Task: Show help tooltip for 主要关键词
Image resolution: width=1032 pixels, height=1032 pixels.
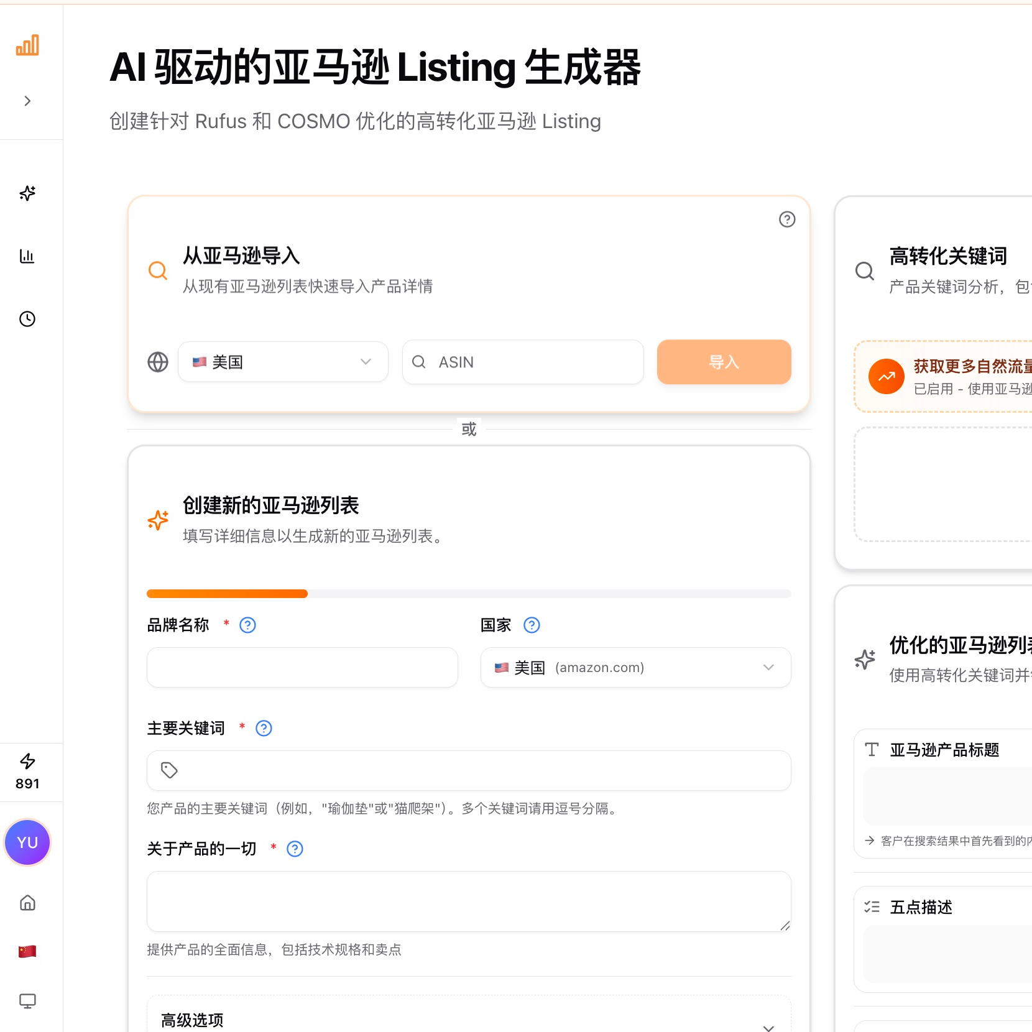Action: [x=264, y=728]
